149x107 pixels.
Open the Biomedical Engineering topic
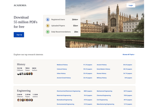(x=64, y=100)
